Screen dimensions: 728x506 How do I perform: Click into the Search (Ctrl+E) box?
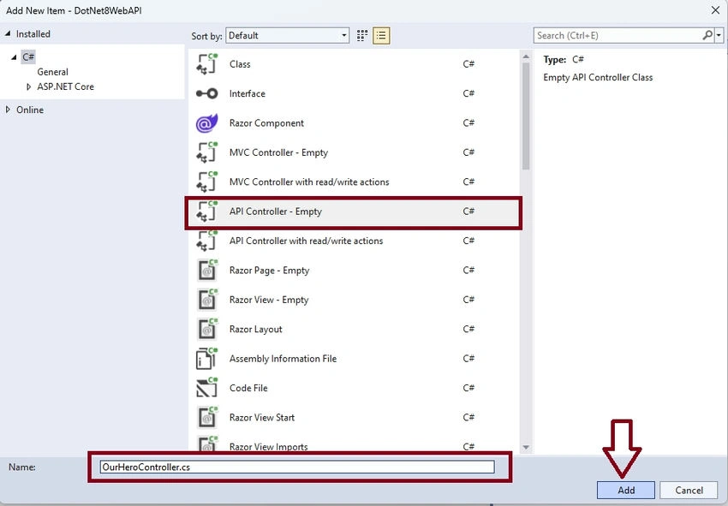tap(618, 35)
